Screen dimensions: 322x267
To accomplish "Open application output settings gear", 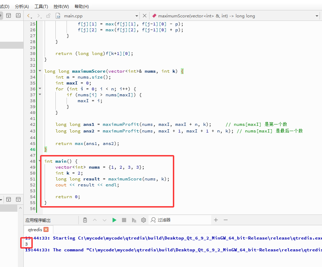I will (144, 220).
